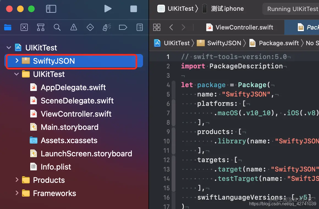The width and height of the screenshot is (319, 209).
Task: Click targets: on line 12
Action: (x=213, y=160)
